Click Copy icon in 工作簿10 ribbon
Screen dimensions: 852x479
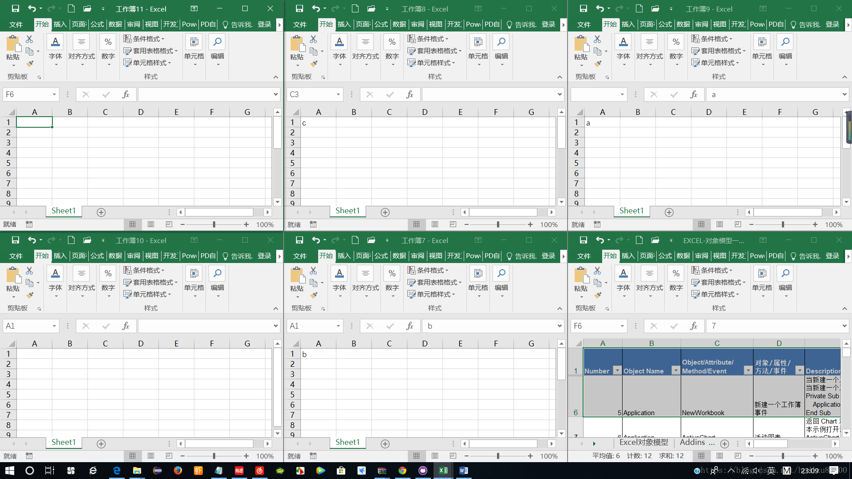(30, 283)
